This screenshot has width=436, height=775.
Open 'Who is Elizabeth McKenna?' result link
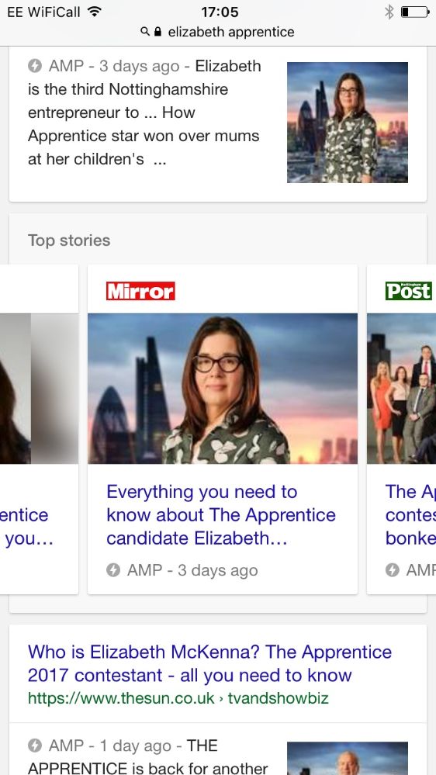(210, 663)
